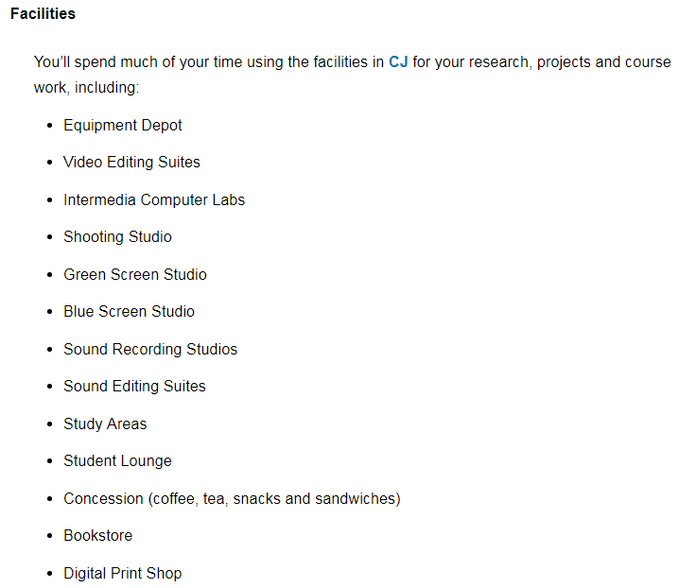Click the Shooting Studio list item

click(117, 236)
